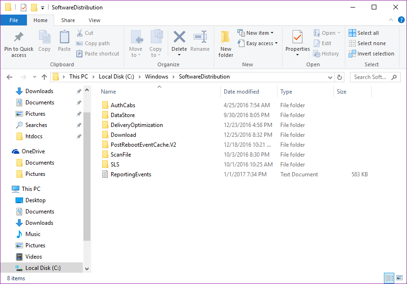The image size is (407, 284).
Task: Click the Rename icon
Action: pyautogui.click(x=200, y=37)
